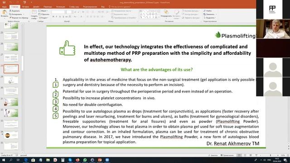
Task: Toggle Bold formatting in Font group
Action: 53,17
